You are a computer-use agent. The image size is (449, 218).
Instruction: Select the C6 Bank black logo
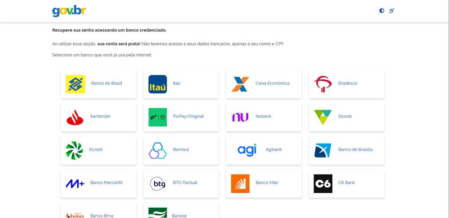[323, 183]
